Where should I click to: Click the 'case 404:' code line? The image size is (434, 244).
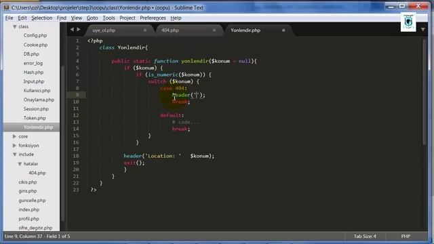174,88
